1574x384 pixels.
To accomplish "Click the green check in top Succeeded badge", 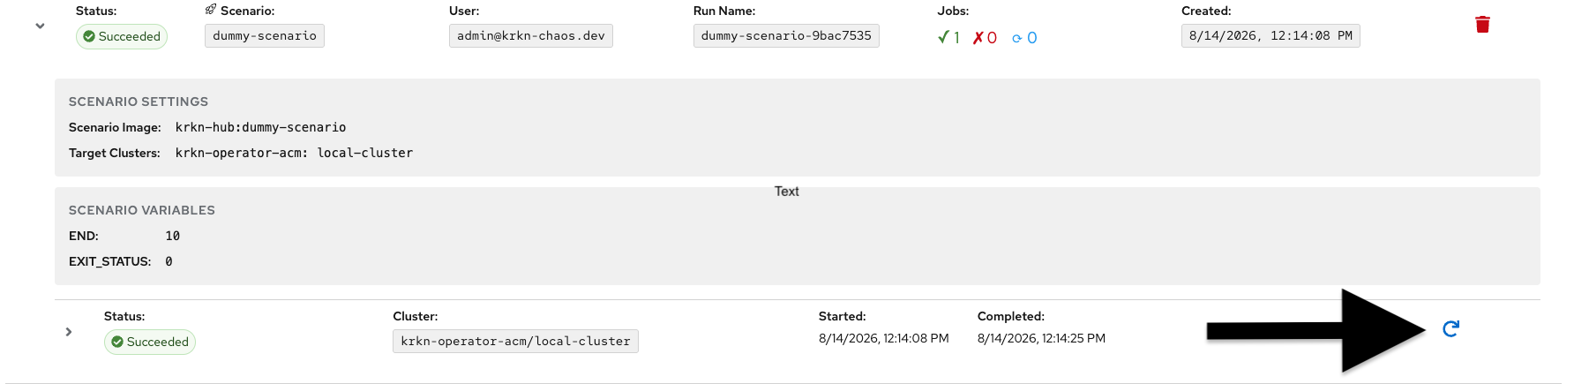I will click(89, 36).
